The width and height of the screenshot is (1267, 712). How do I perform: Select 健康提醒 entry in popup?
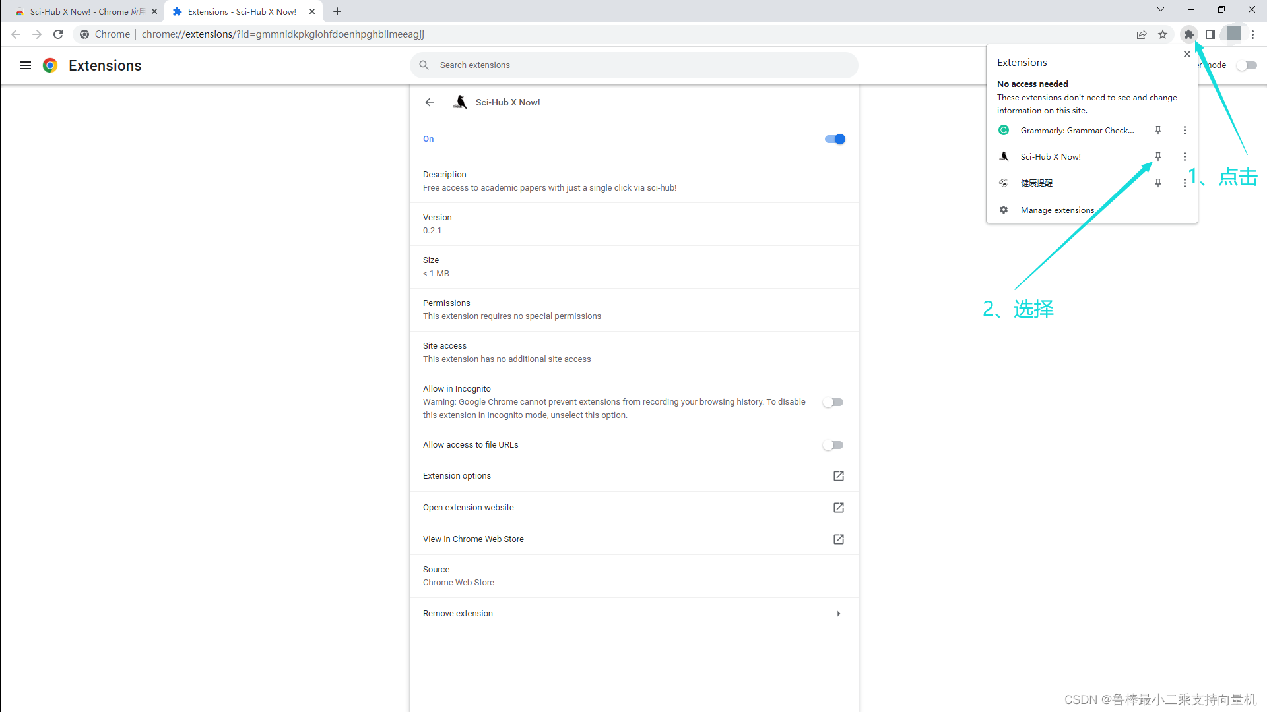(1037, 183)
